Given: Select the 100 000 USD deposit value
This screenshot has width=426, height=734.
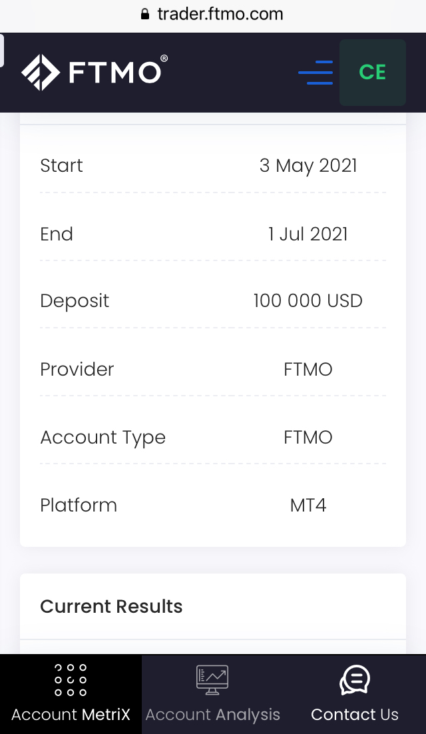Looking at the screenshot, I should pos(308,300).
